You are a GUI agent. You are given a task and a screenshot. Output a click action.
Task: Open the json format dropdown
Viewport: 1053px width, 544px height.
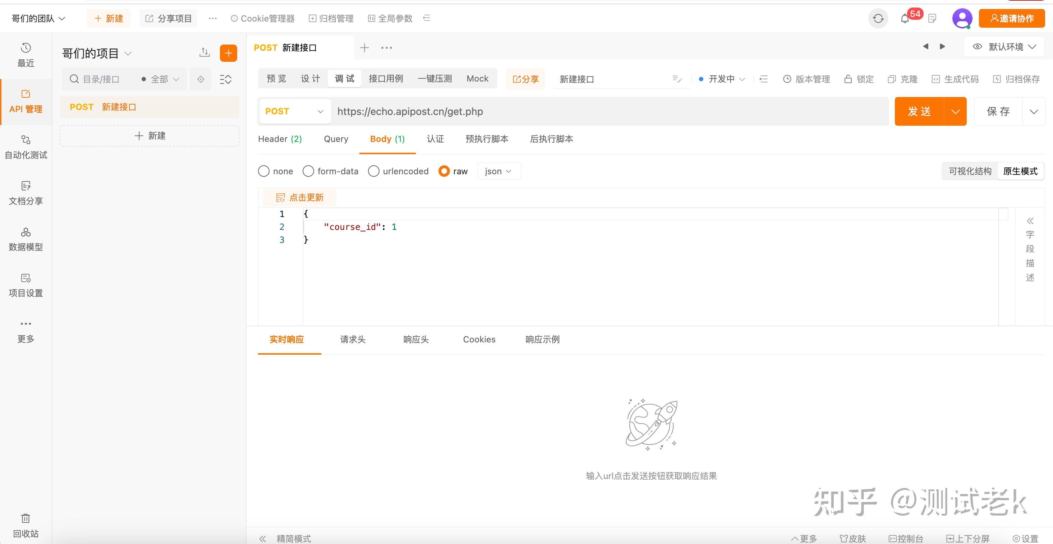click(x=498, y=171)
